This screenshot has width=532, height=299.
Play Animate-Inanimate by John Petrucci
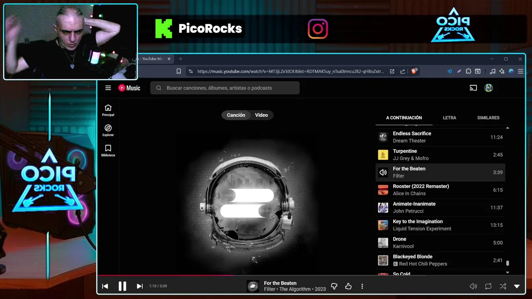(441, 207)
